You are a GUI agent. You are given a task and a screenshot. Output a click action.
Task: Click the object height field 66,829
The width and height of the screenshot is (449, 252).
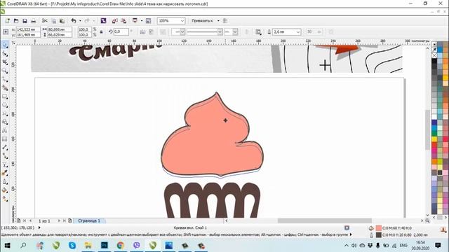pos(60,34)
